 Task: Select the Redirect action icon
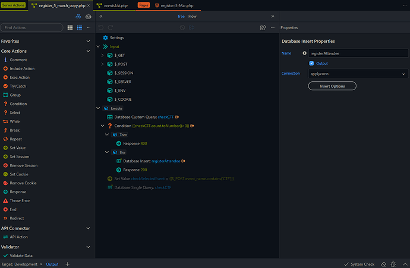(5, 218)
